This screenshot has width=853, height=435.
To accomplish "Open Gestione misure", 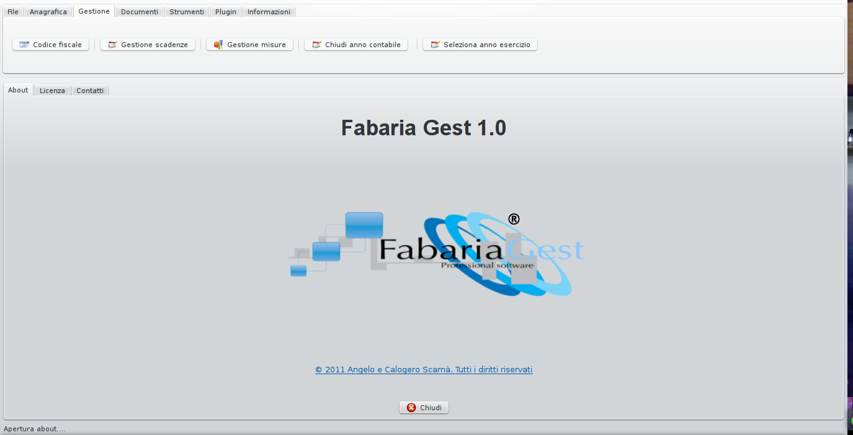I will coord(249,45).
